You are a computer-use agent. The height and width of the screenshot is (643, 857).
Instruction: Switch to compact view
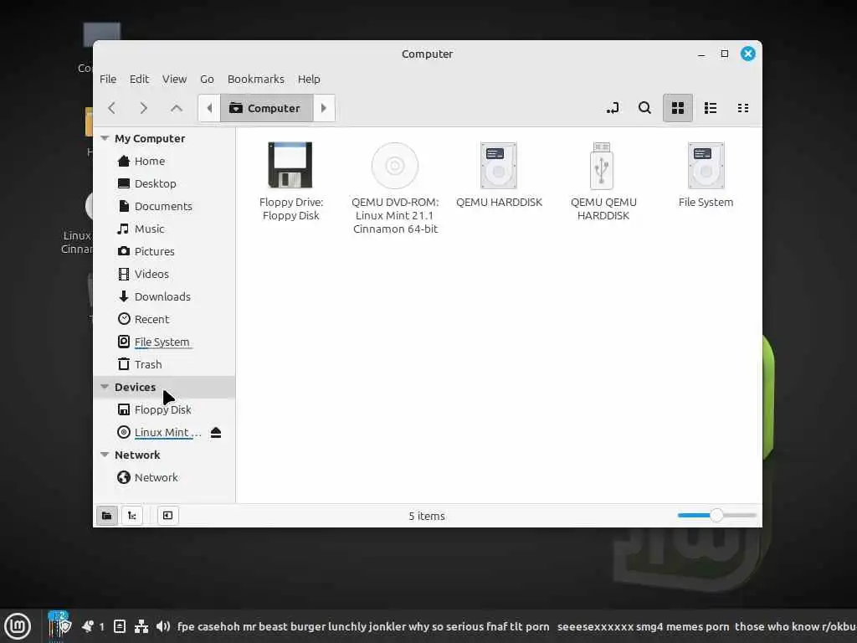coord(743,108)
